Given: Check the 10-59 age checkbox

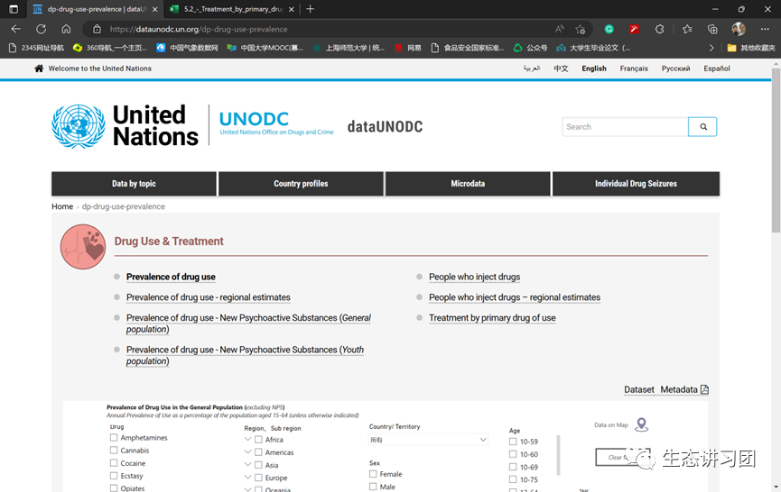Looking at the screenshot, I should pos(513,442).
